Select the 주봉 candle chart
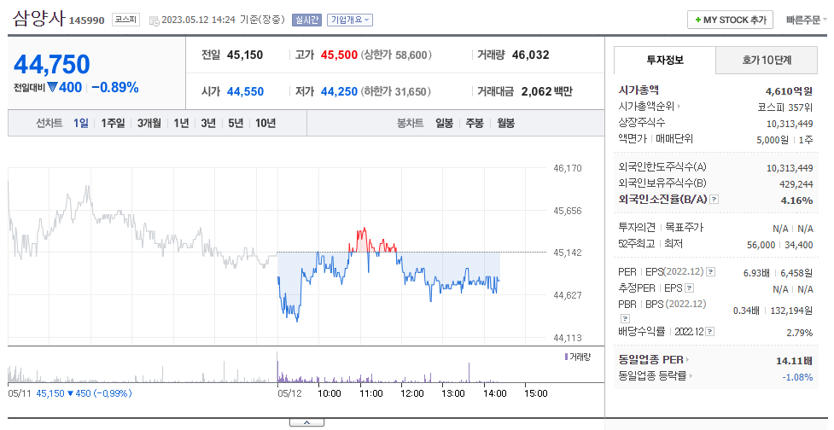This screenshot has width=834, height=430. [x=475, y=124]
